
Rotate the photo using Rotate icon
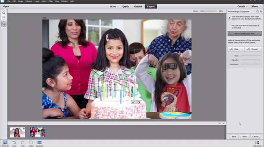point(31,143)
